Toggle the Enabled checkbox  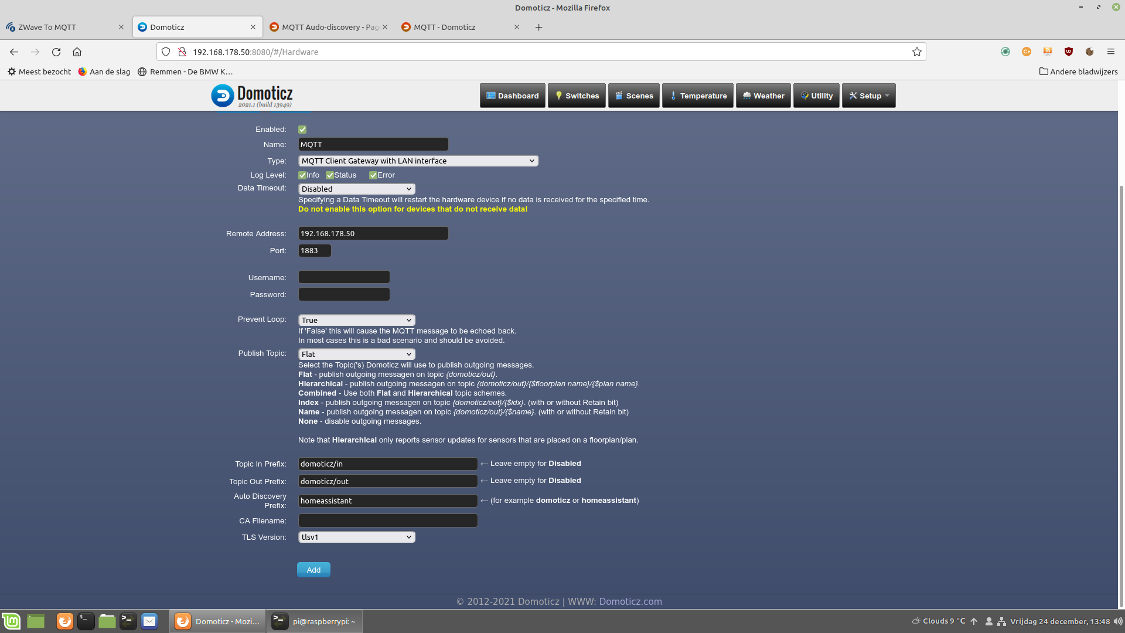click(302, 130)
